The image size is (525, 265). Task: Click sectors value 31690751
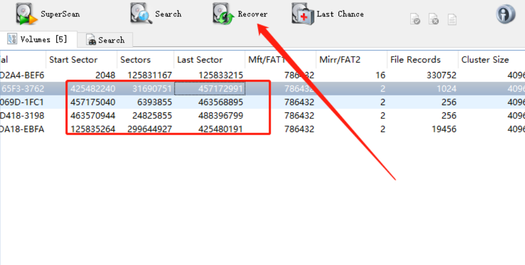(x=152, y=89)
